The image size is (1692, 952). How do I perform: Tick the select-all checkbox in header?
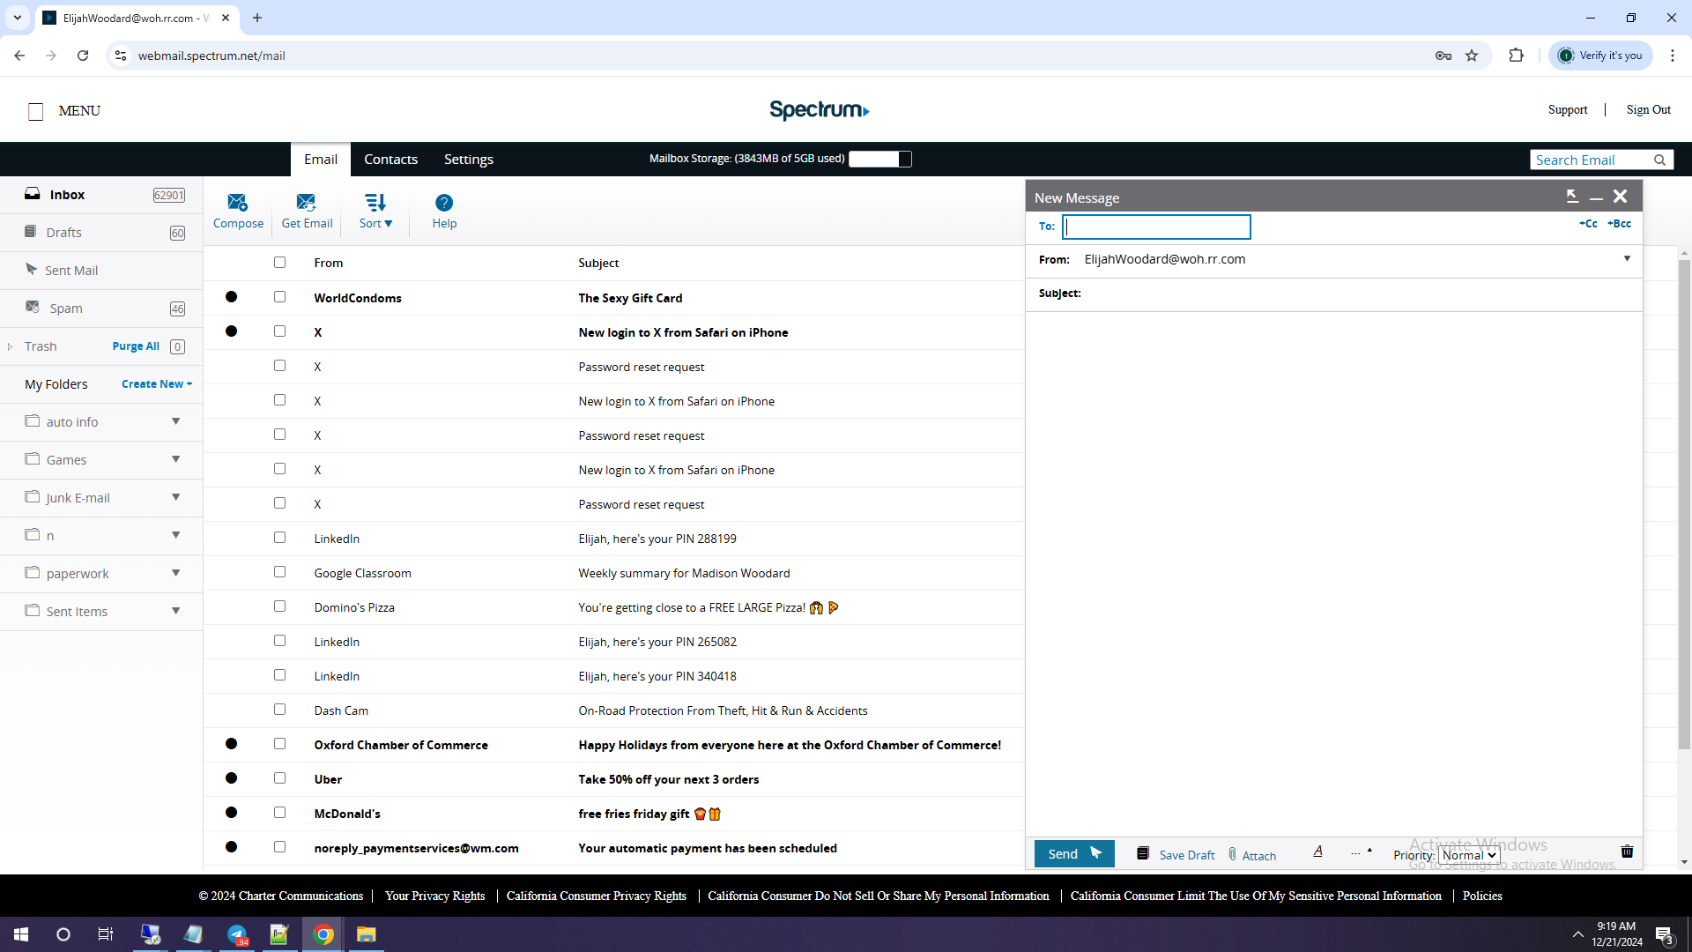point(279,263)
